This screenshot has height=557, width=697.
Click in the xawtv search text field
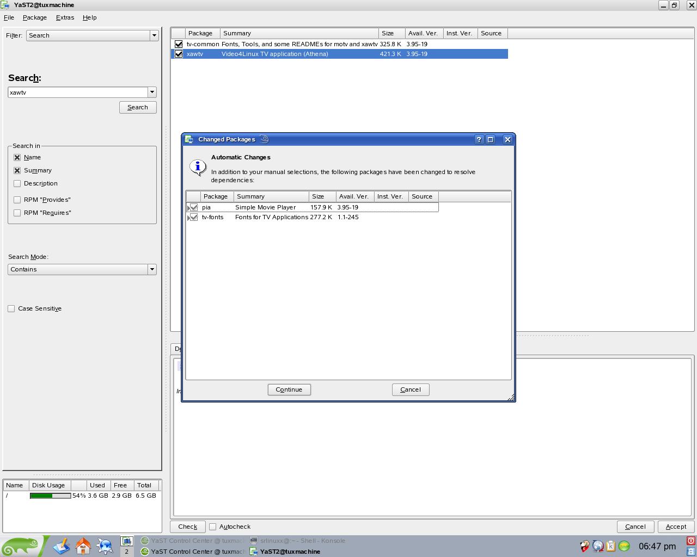(78, 92)
